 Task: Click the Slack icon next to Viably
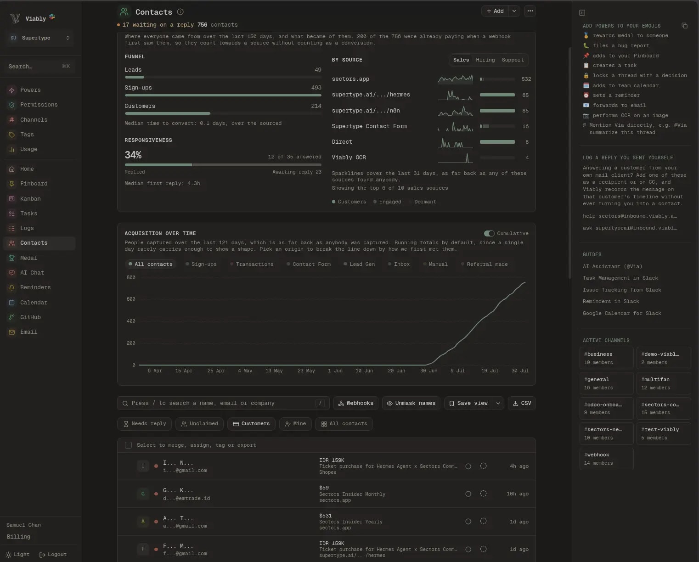click(x=52, y=17)
